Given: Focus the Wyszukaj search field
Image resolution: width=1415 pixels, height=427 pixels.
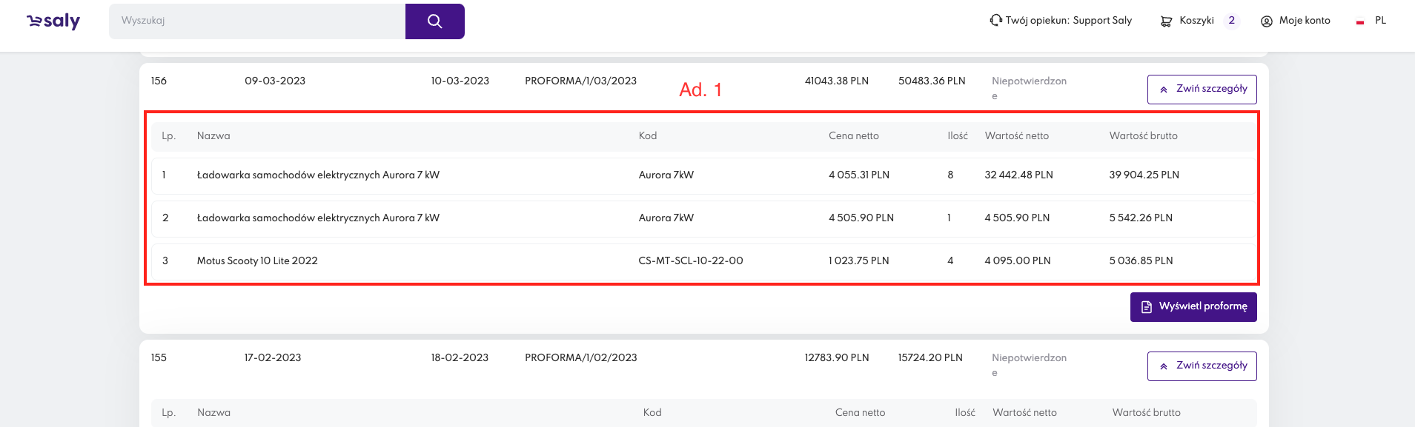Looking at the screenshot, I should pyautogui.click(x=257, y=21).
